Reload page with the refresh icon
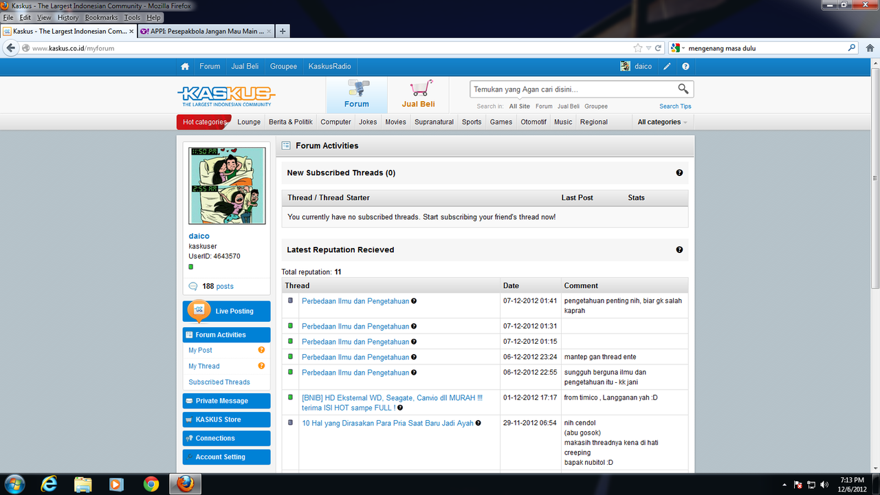Viewport: 880px width, 495px height. (658, 48)
